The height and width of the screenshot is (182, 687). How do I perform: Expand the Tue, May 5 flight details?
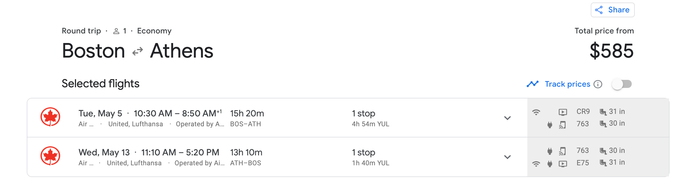[507, 118]
